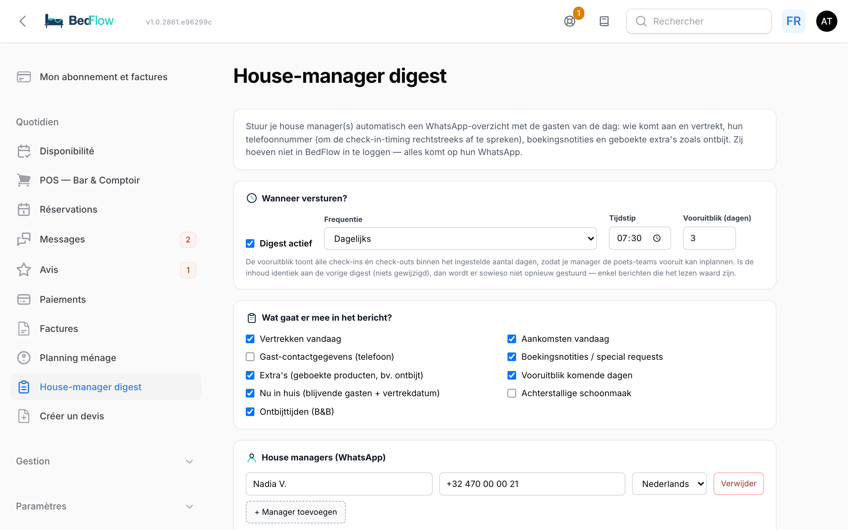This screenshot has height=530, width=848.
Task: Click the Créer un devis document icon
Action: pyautogui.click(x=24, y=416)
